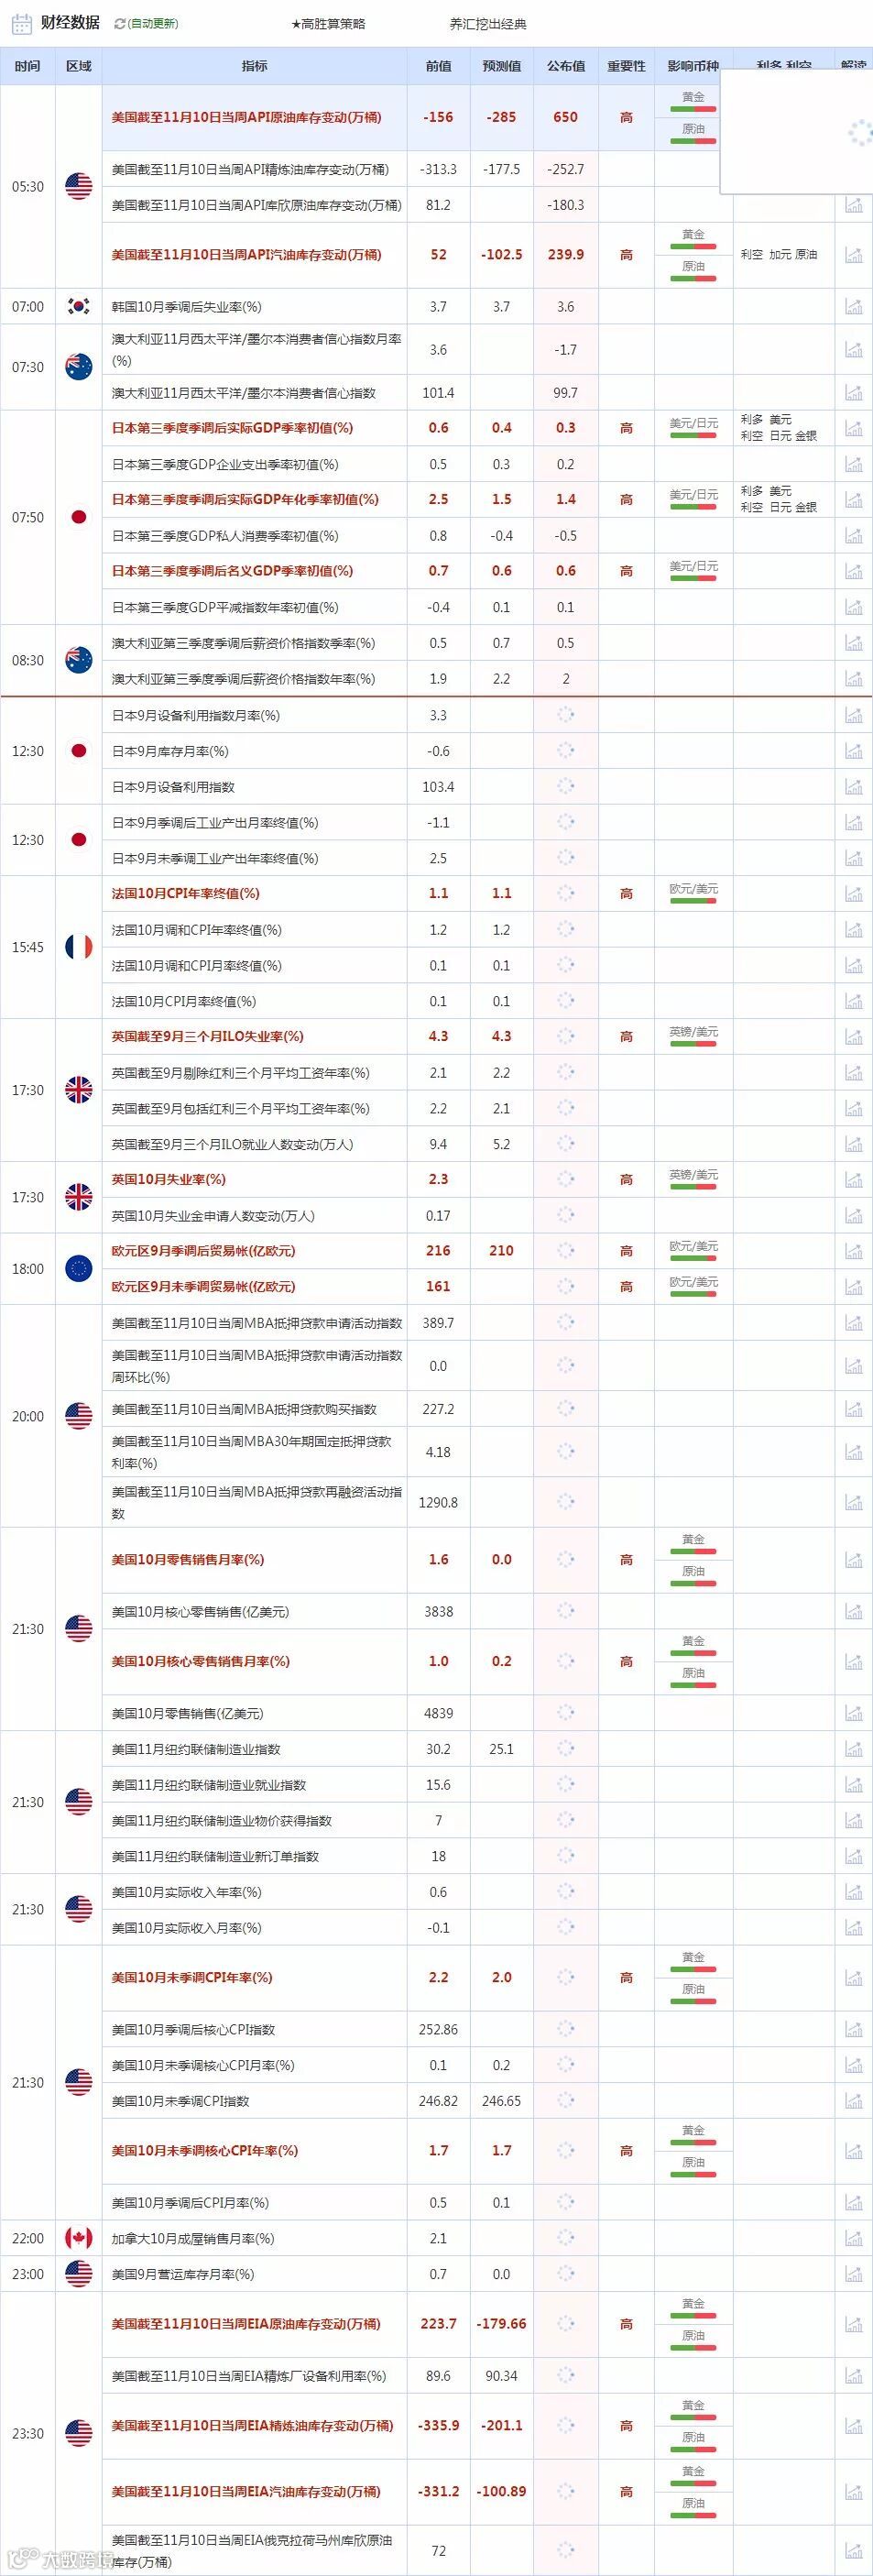
Task: Click the US flag at 23:00
Action: click(79, 2274)
